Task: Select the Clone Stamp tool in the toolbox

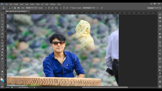Action: coord(2,40)
